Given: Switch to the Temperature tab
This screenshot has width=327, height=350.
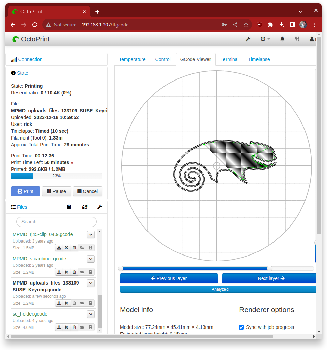Looking at the screenshot, I should click(x=132, y=59).
